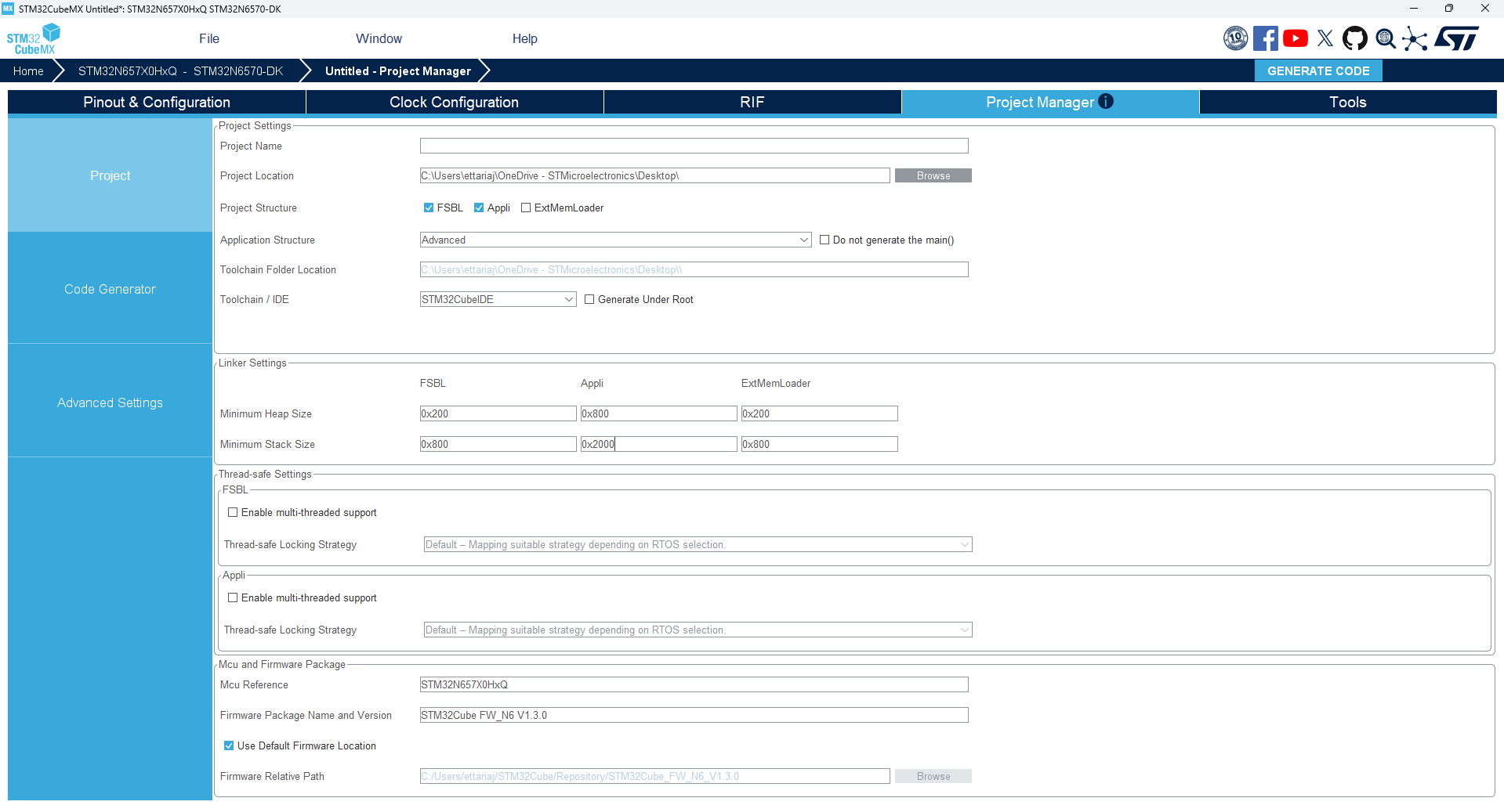The image size is (1504, 805).
Task: Click the Mcu Reference field
Action: pos(694,684)
